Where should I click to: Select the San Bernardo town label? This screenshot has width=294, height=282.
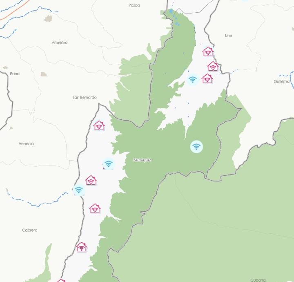[85, 97]
